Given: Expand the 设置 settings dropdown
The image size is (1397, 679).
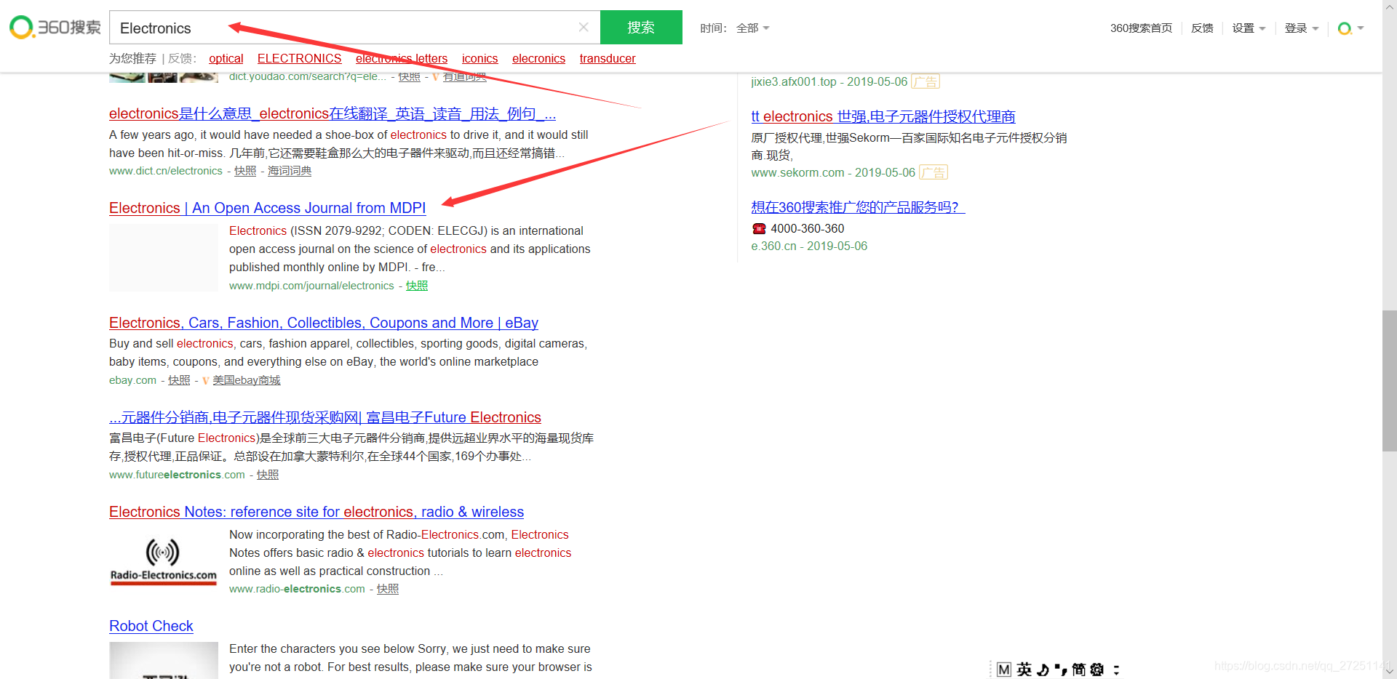Looking at the screenshot, I should pyautogui.click(x=1249, y=28).
